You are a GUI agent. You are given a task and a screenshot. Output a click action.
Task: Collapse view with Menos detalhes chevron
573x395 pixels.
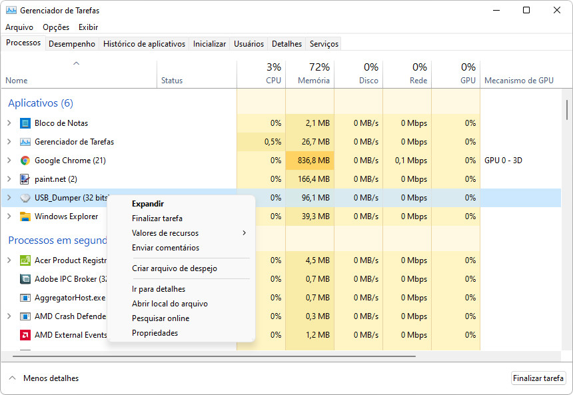pos(12,378)
